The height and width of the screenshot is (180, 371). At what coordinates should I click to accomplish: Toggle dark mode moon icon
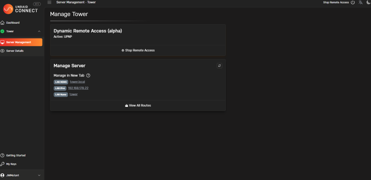368,2
